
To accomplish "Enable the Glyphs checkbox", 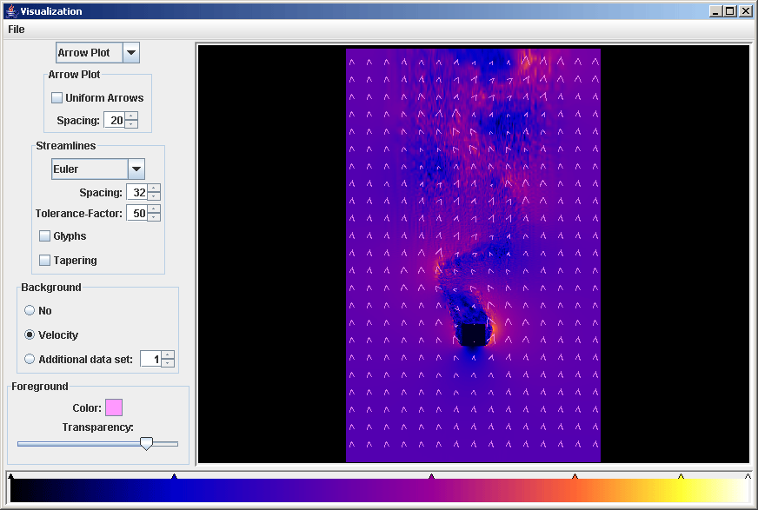I will pos(45,236).
